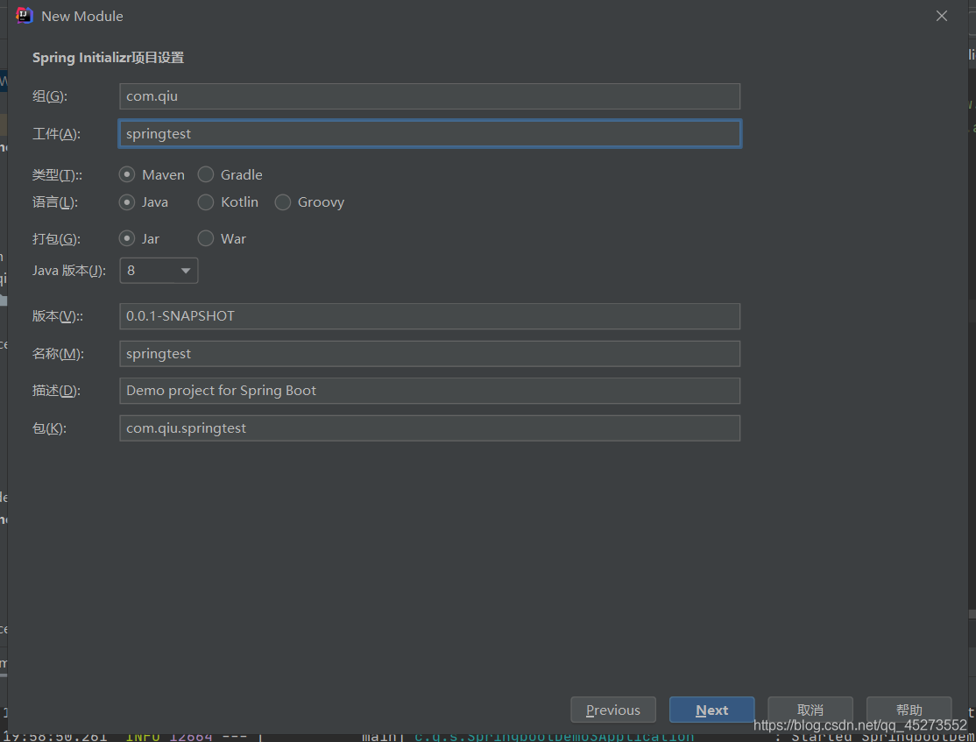Click the Artifact field with springtest
976x742 pixels.
429,134
